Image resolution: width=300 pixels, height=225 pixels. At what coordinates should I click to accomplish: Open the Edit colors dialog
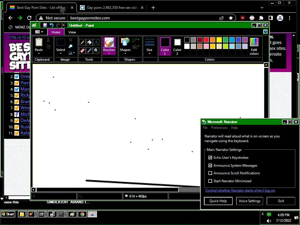tap(254, 46)
